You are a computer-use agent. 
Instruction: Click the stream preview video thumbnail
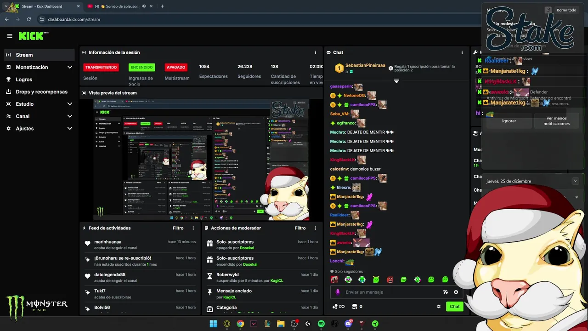[x=201, y=160]
